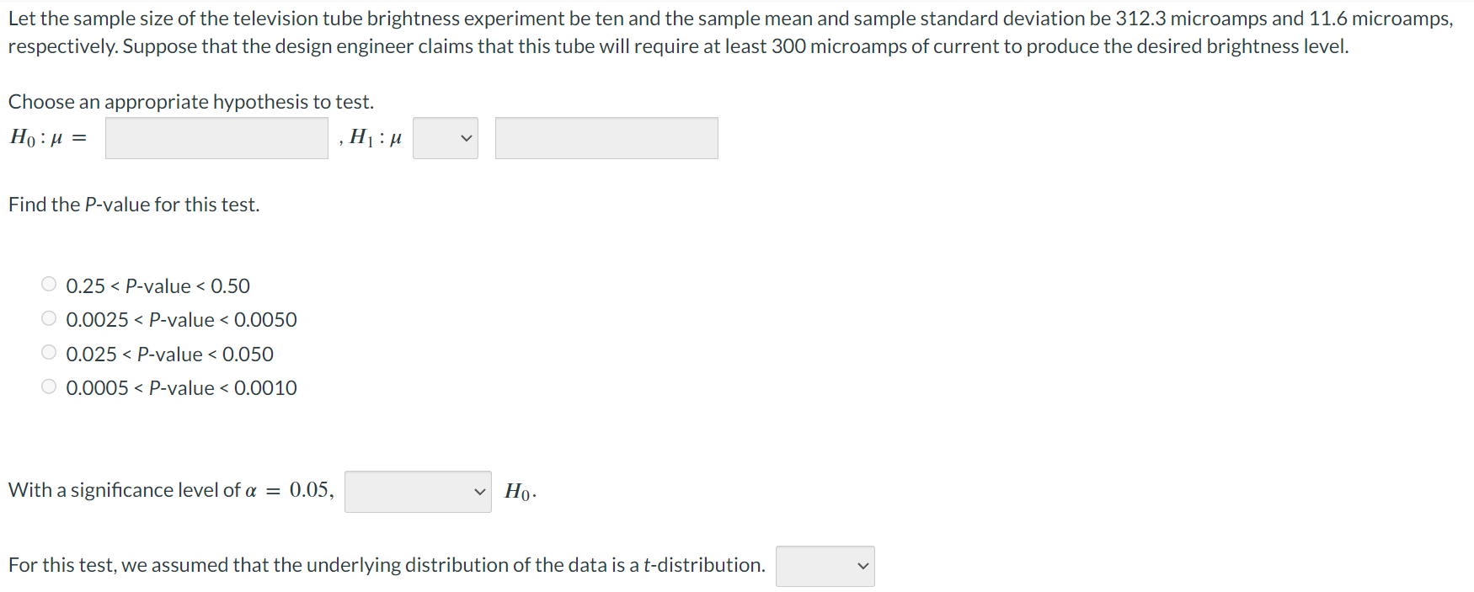This screenshot has height=592, width=1474.
Task: Focus the H1 mean value input box
Action: click(606, 138)
